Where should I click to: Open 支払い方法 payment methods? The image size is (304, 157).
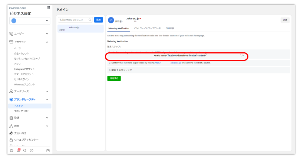point(20,133)
